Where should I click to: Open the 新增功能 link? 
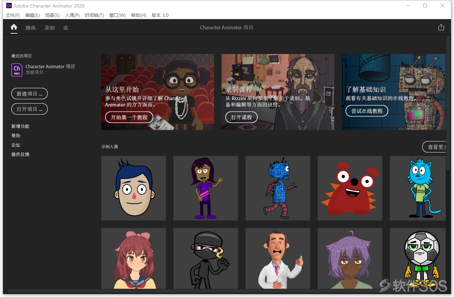pyautogui.click(x=20, y=126)
